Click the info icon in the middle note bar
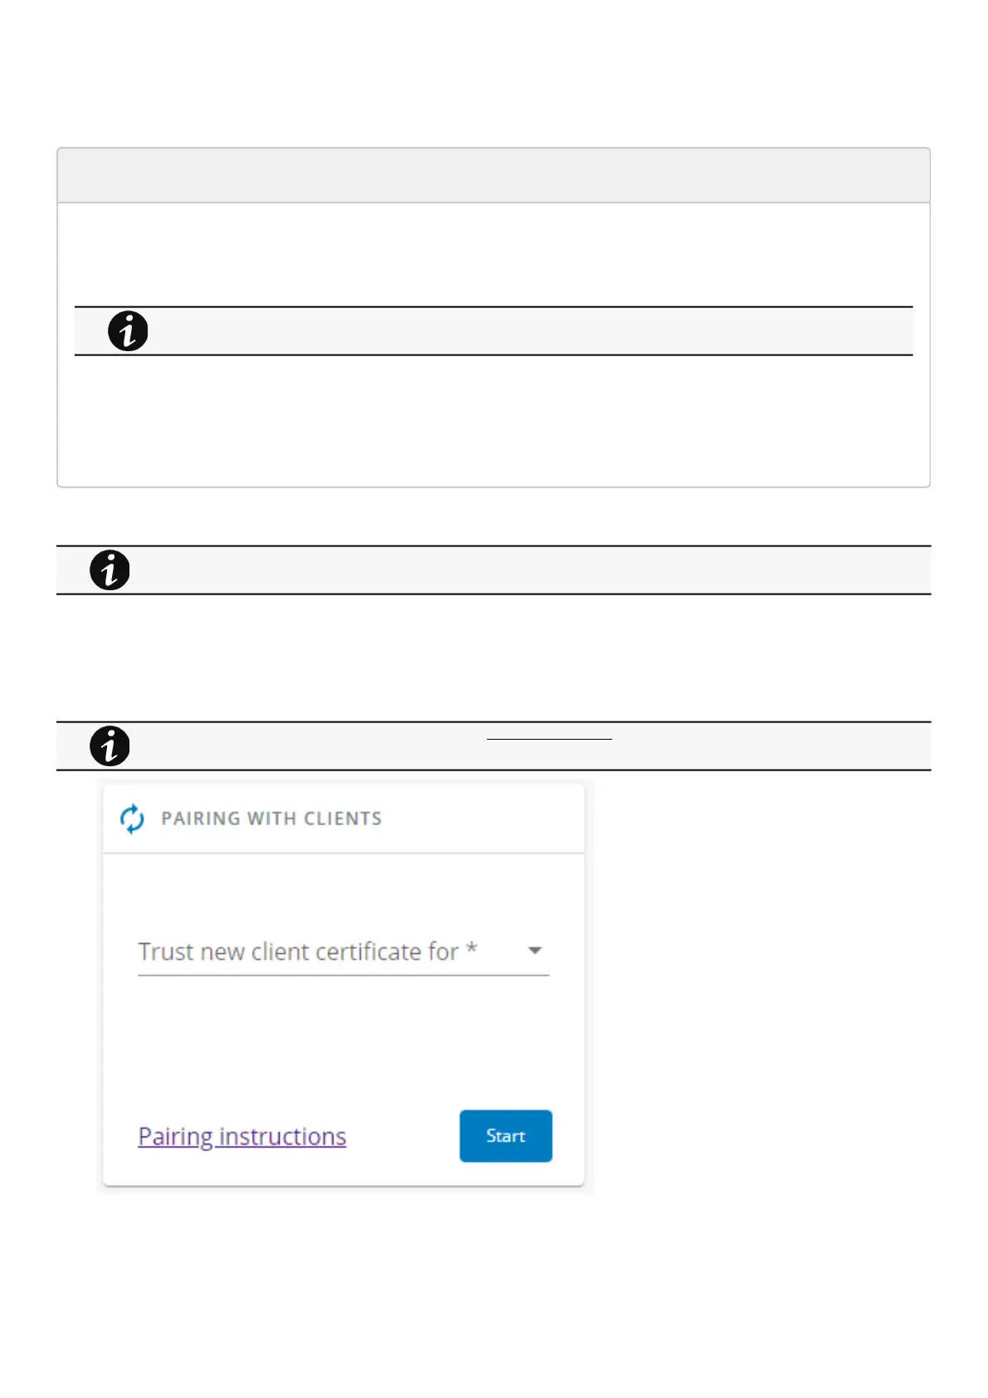The image size is (988, 1398). (110, 570)
